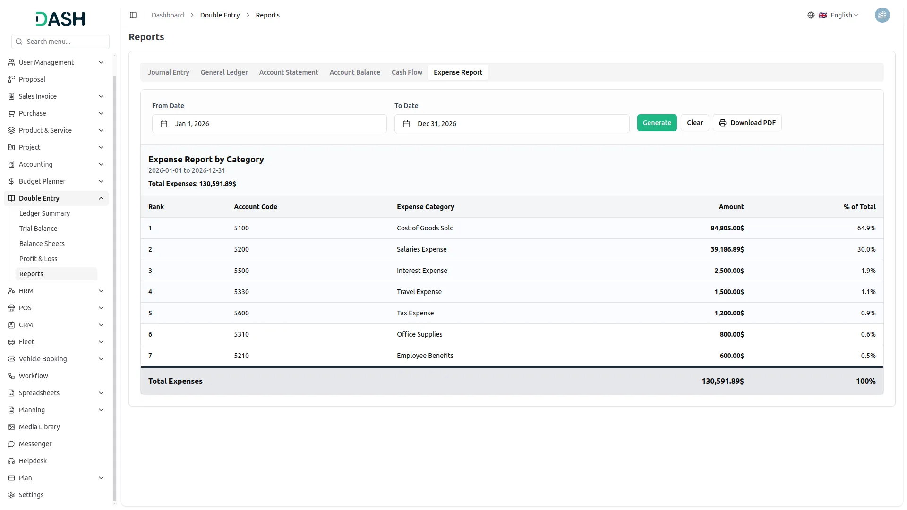Click the Download PDF button
The height and width of the screenshot is (510, 907).
747,123
